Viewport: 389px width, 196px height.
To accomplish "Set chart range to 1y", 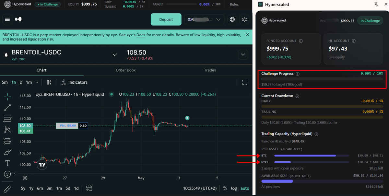I will [x=31, y=188].
